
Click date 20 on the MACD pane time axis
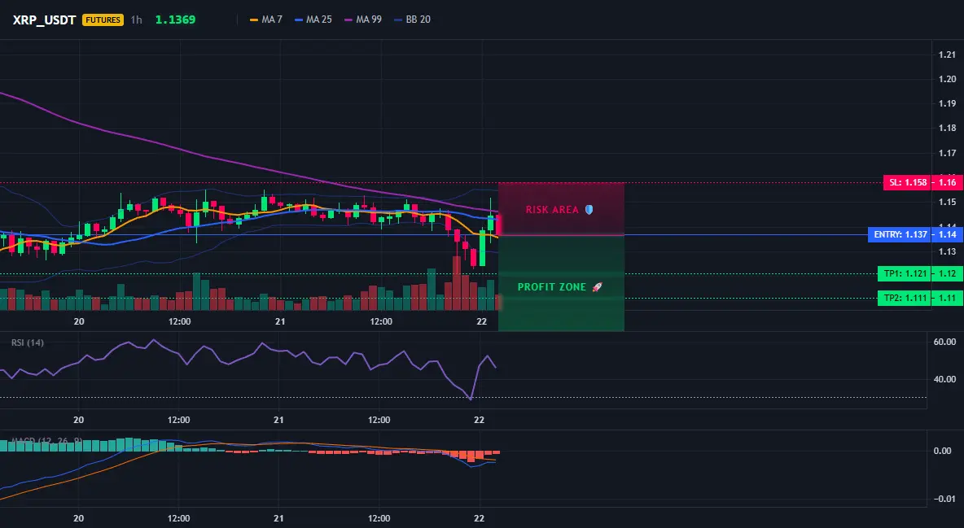[79, 518]
